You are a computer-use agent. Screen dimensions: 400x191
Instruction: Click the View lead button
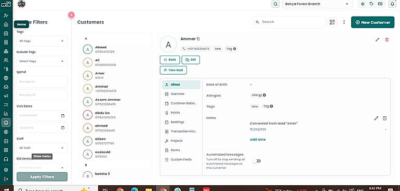(174, 70)
